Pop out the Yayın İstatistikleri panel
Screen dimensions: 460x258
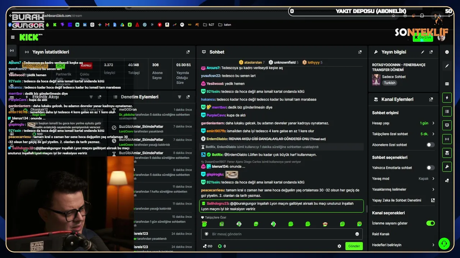[x=188, y=52]
